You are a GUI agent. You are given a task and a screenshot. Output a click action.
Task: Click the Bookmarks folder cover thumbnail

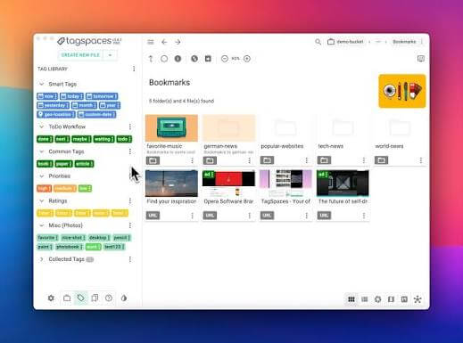point(402,91)
